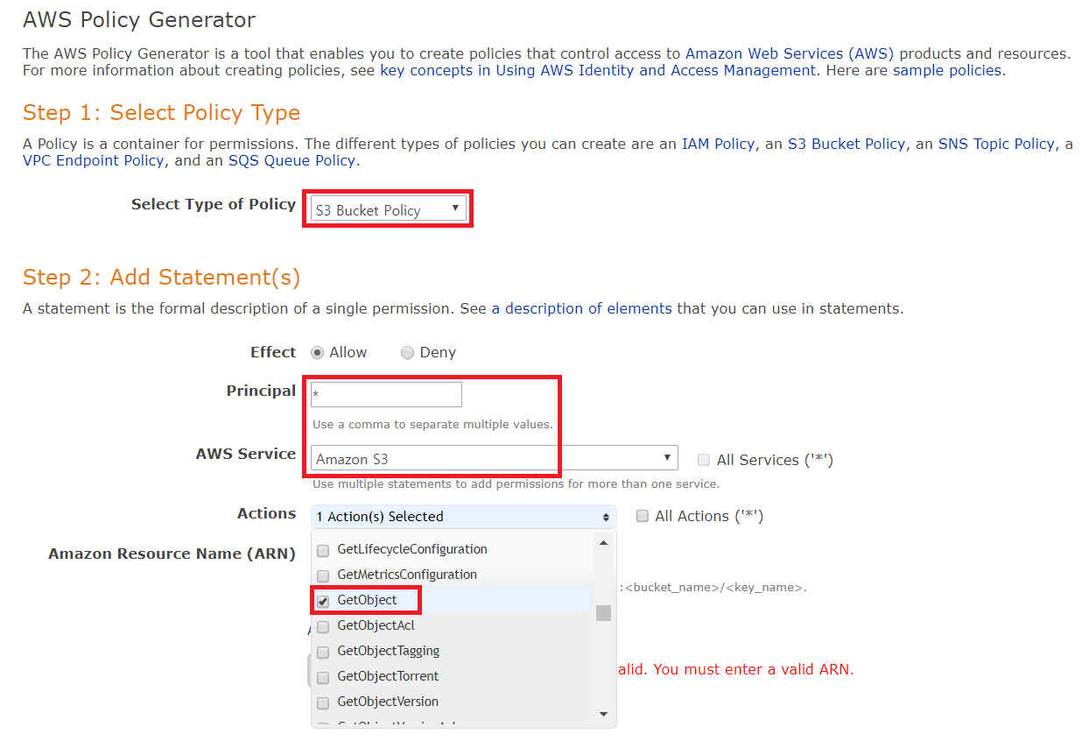Open the Select Type of Policy dropdown
Image resolution: width=1089 pixels, height=741 pixels.
coord(388,209)
